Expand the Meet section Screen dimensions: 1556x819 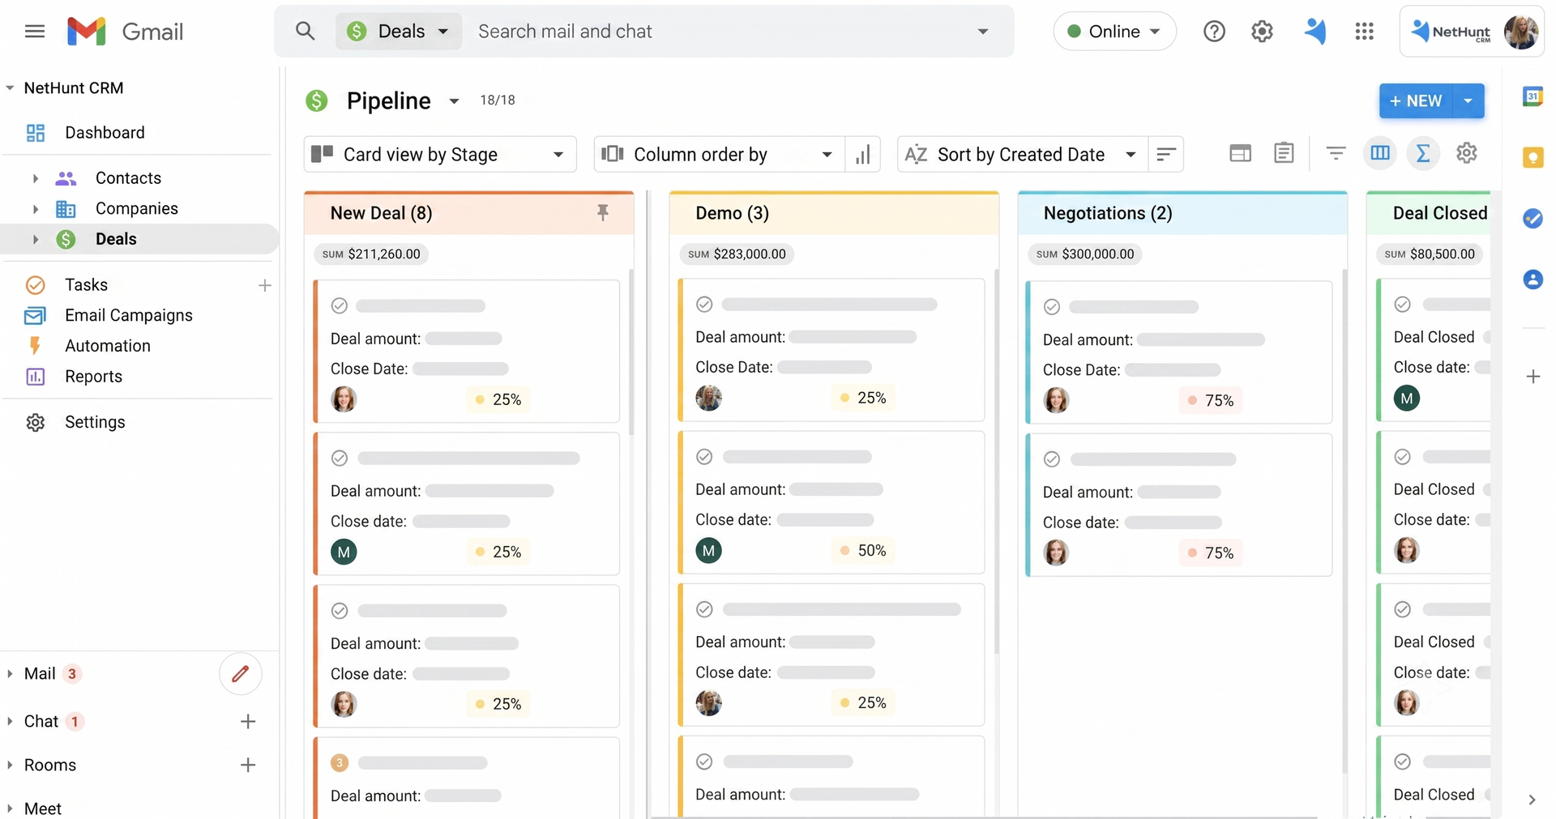click(10, 808)
